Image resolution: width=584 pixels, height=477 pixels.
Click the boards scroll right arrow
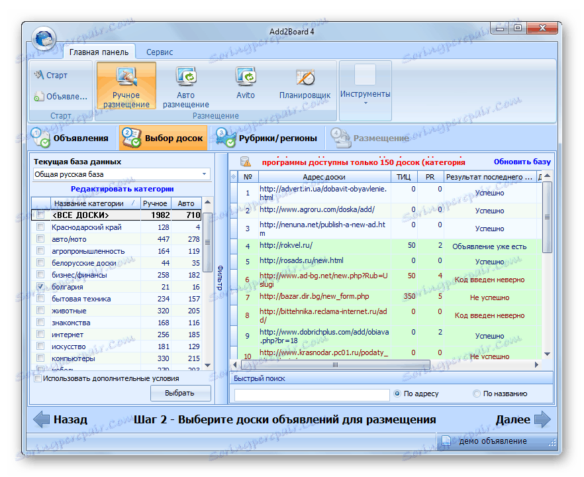(537, 365)
